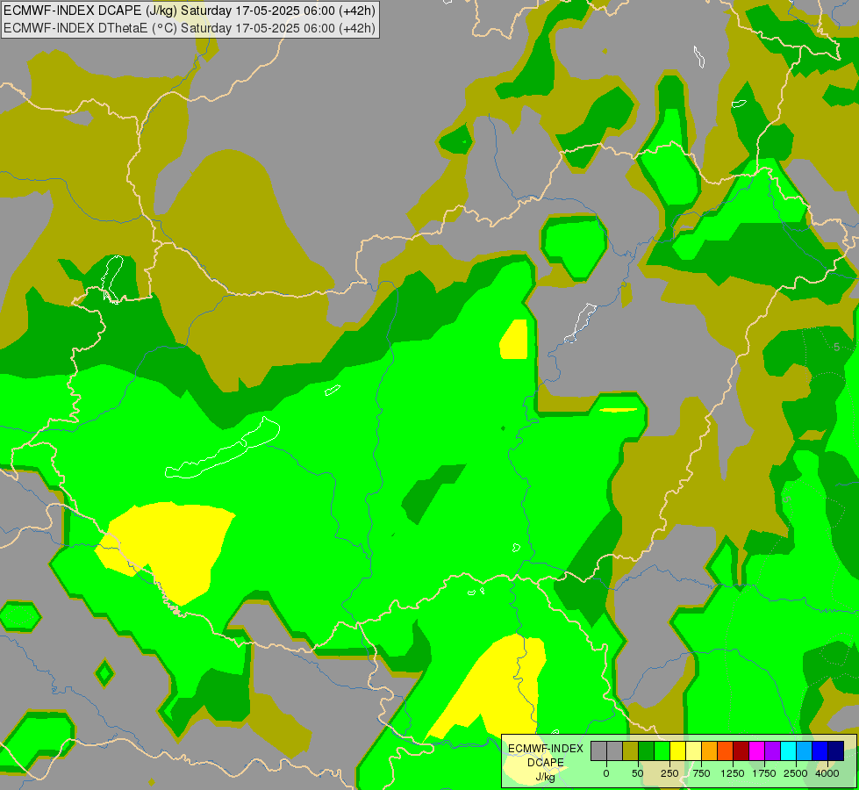Click the orange-red legend swatch
This screenshot has height=790, width=859.
pyautogui.click(x=726, y=750)
